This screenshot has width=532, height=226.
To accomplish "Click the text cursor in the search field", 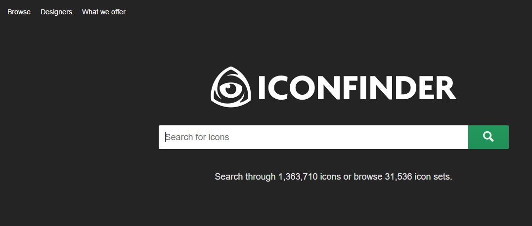I will (165, 137).
